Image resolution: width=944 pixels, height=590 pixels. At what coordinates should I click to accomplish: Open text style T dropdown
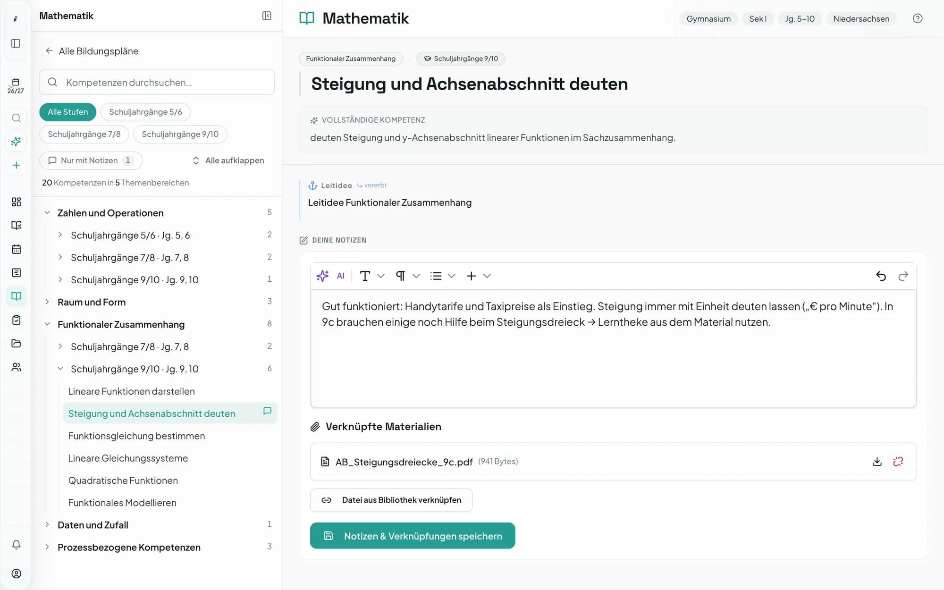coord(372,276)
